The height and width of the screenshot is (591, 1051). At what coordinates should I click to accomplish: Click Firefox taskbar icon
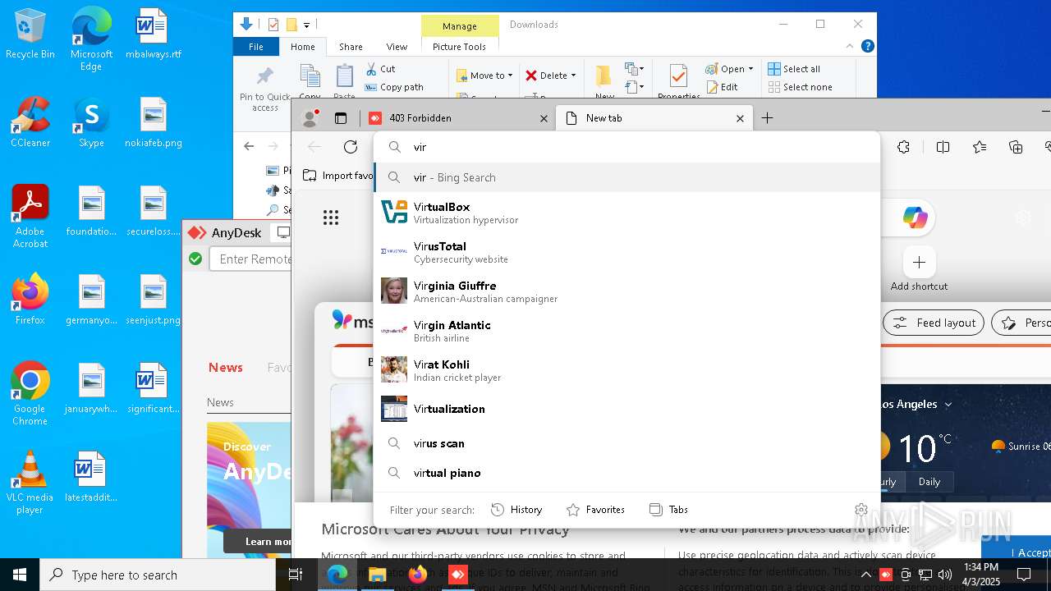[x=418, y=575]
